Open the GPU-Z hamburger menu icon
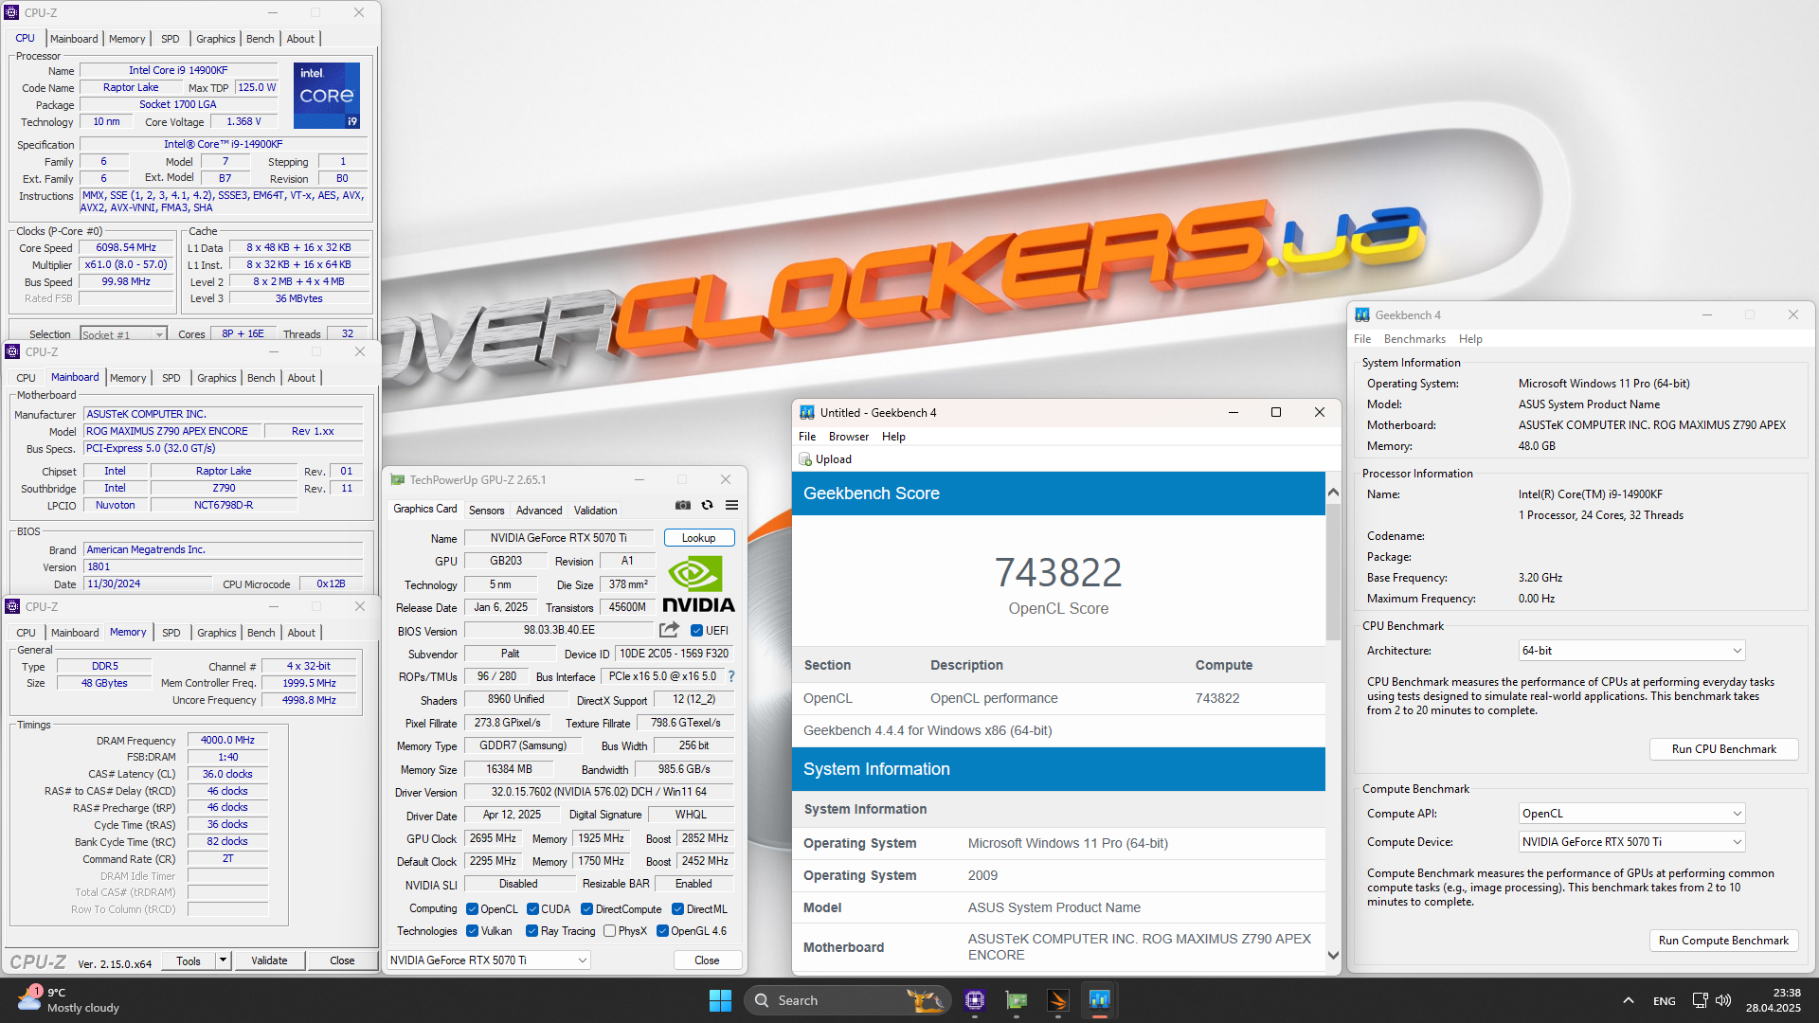The height and width of the screenshot is (1023, 1819). point(731,506)
